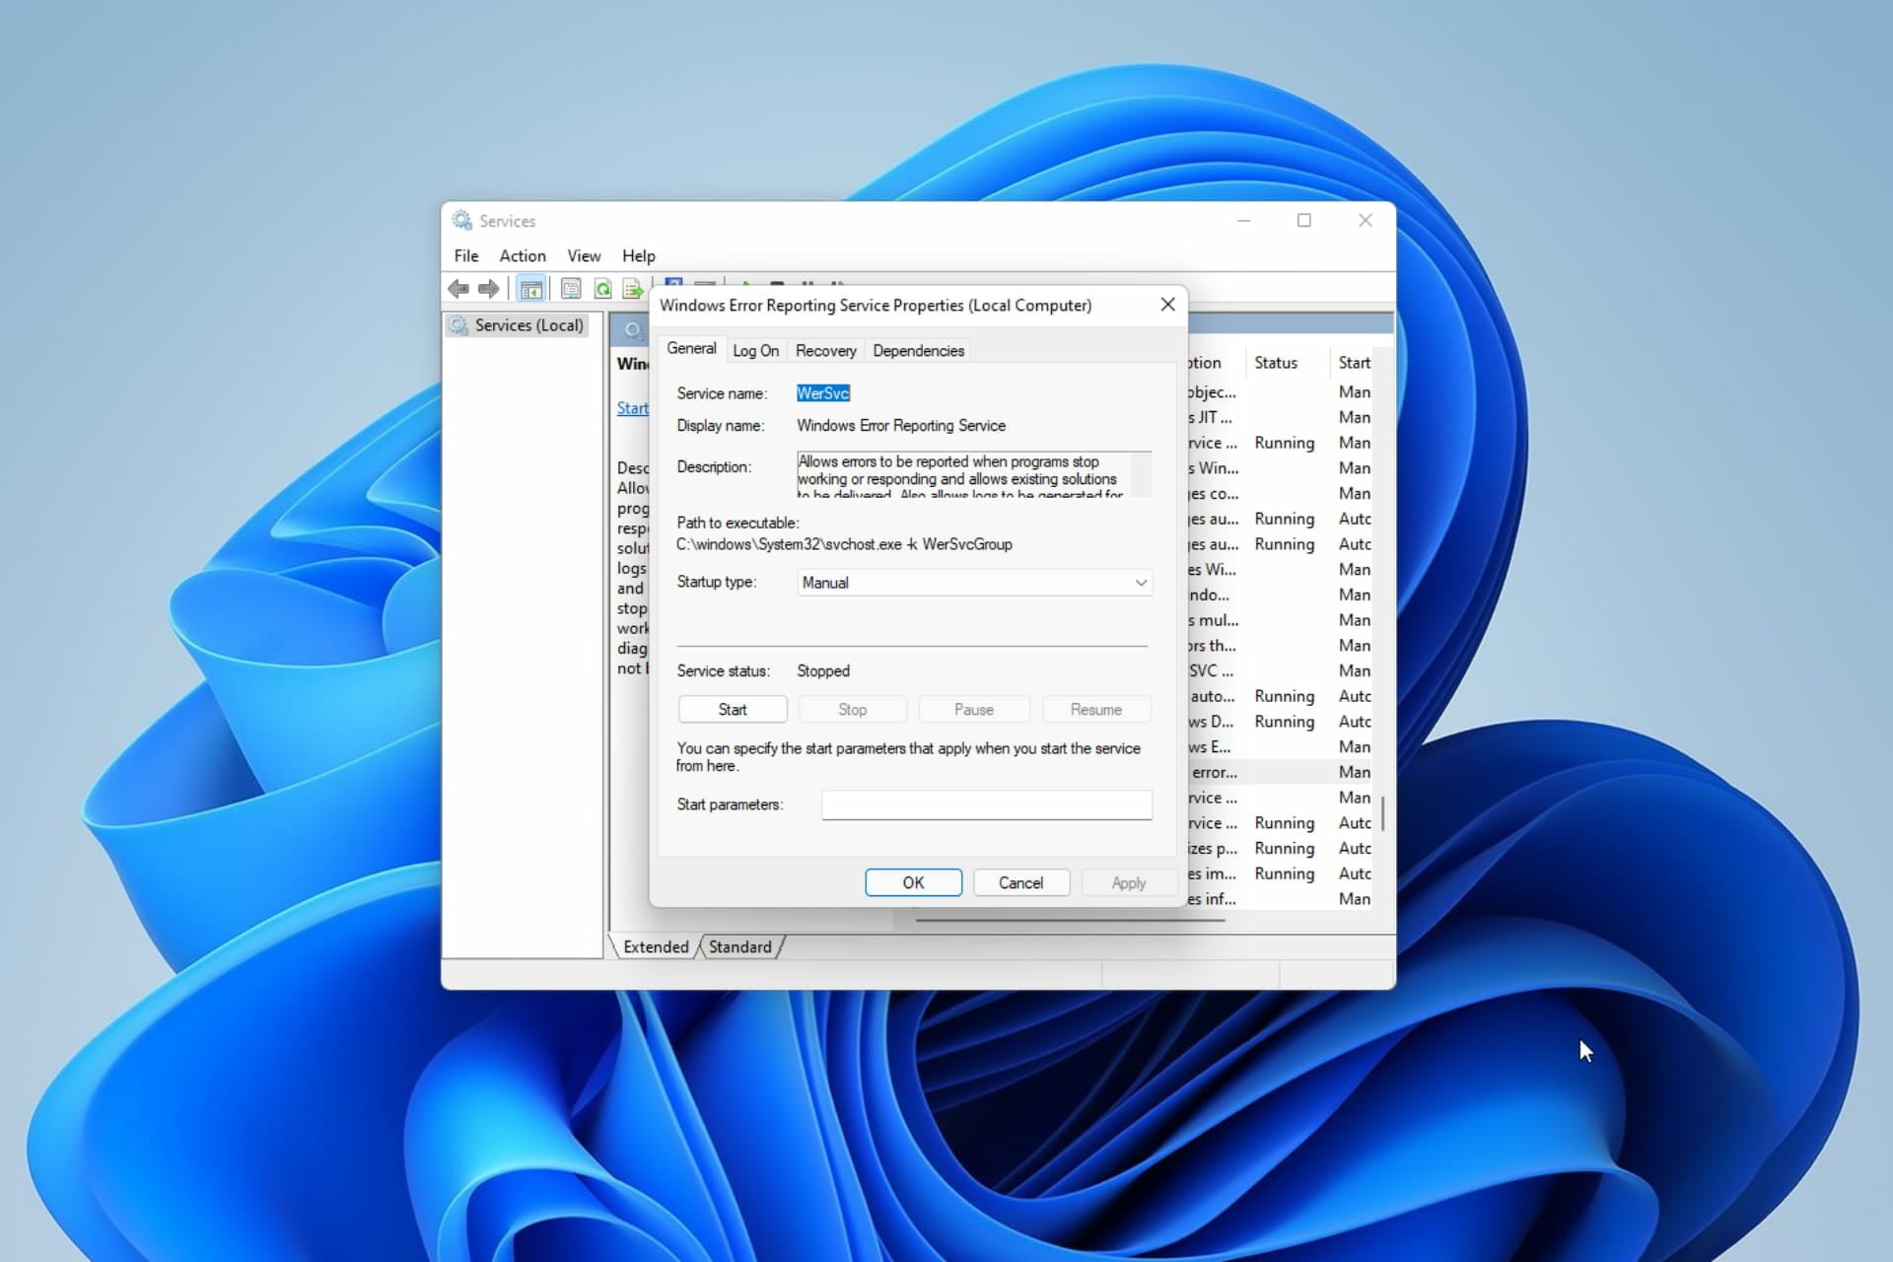Click the forward navigation arrow
Image resolution: width=1893 pixels, height=1262 pixels.
pyautogui.click(x=488, y=288)
